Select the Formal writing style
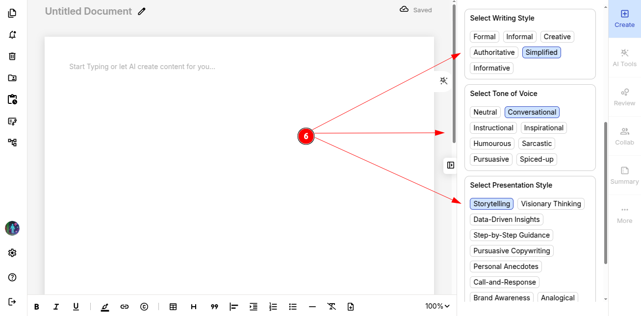 tap(484, 37)
